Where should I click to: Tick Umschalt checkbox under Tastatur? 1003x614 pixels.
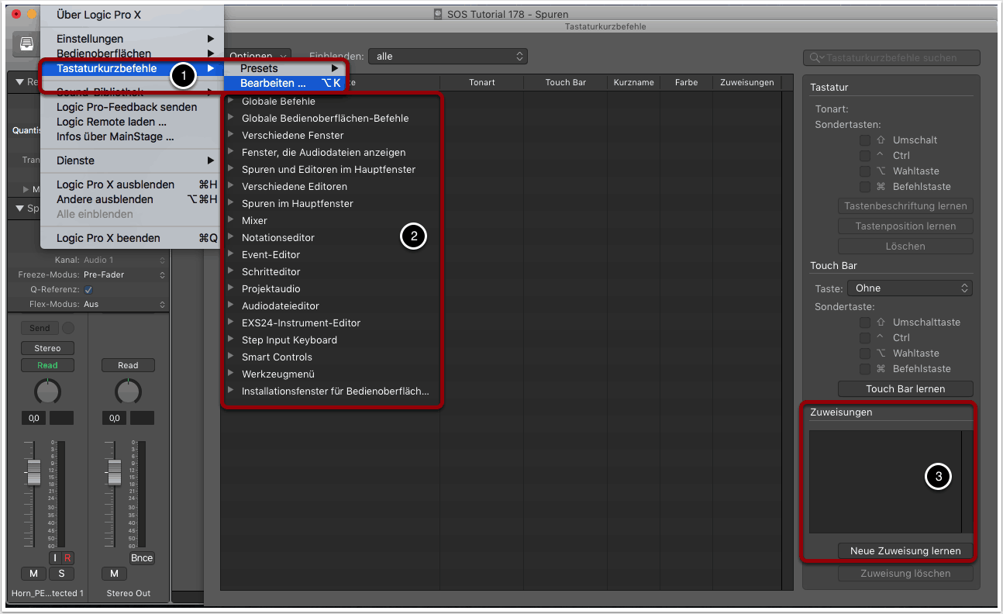pyautogui.click(x=865, y=140)
